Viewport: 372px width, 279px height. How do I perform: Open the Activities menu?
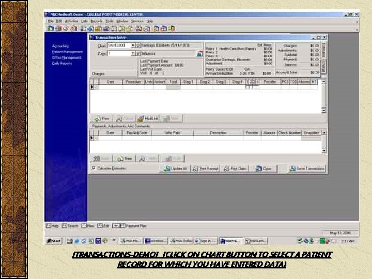[x=71, y=21]
